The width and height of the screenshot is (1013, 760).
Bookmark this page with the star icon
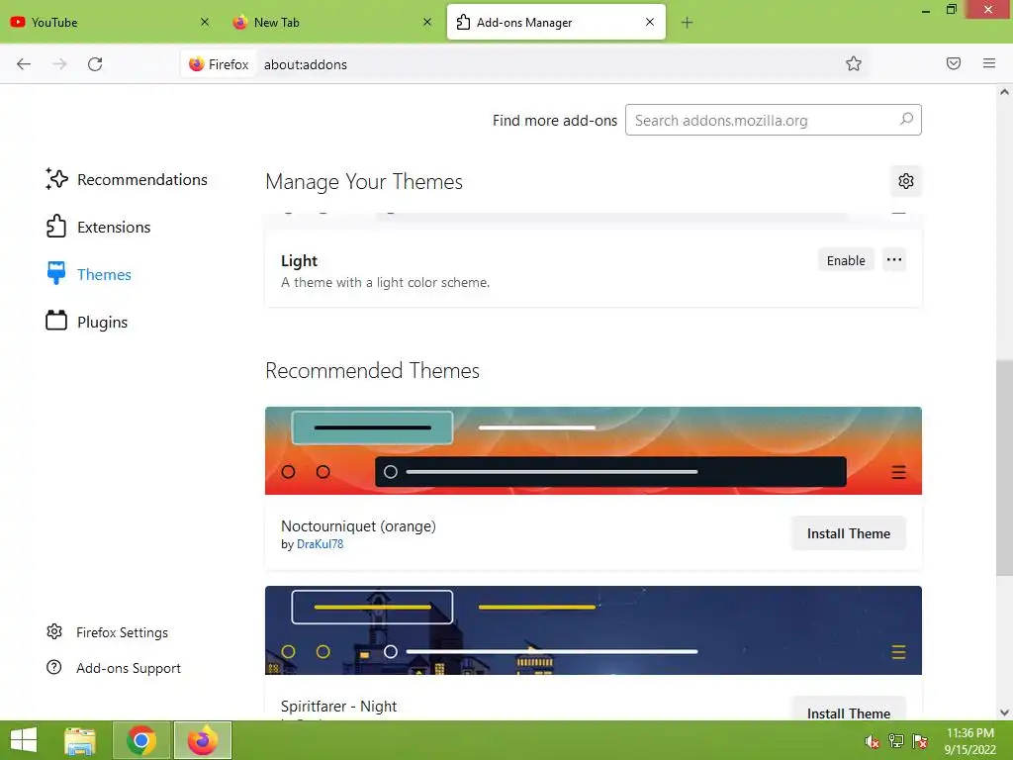point(854,63)
